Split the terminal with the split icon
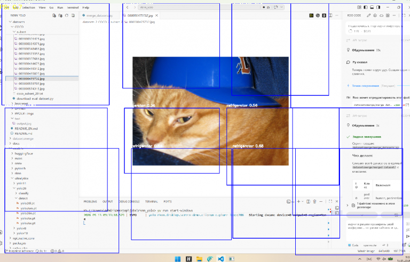The width and height of the screenshot is (410, 262). [x=308, y=201]
